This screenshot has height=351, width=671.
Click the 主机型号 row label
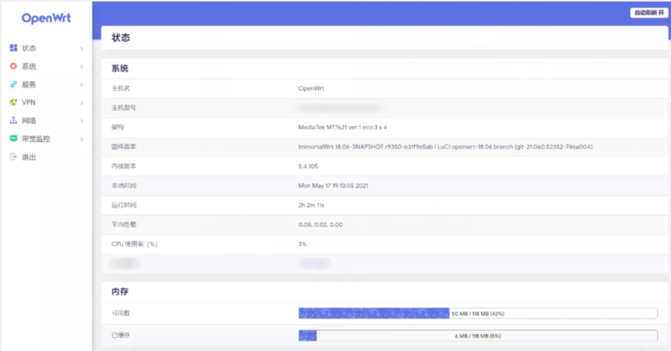point(124,108)
